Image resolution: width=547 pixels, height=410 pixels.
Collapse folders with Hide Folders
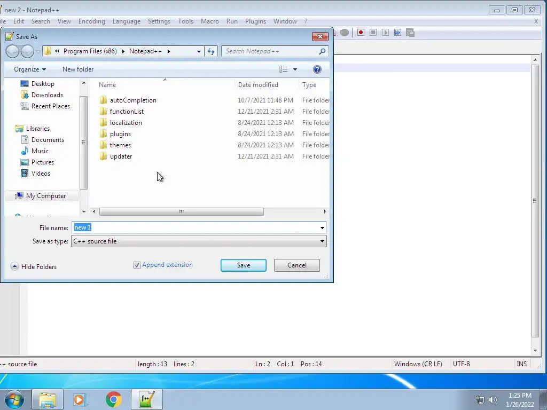[x=34, y=267]
